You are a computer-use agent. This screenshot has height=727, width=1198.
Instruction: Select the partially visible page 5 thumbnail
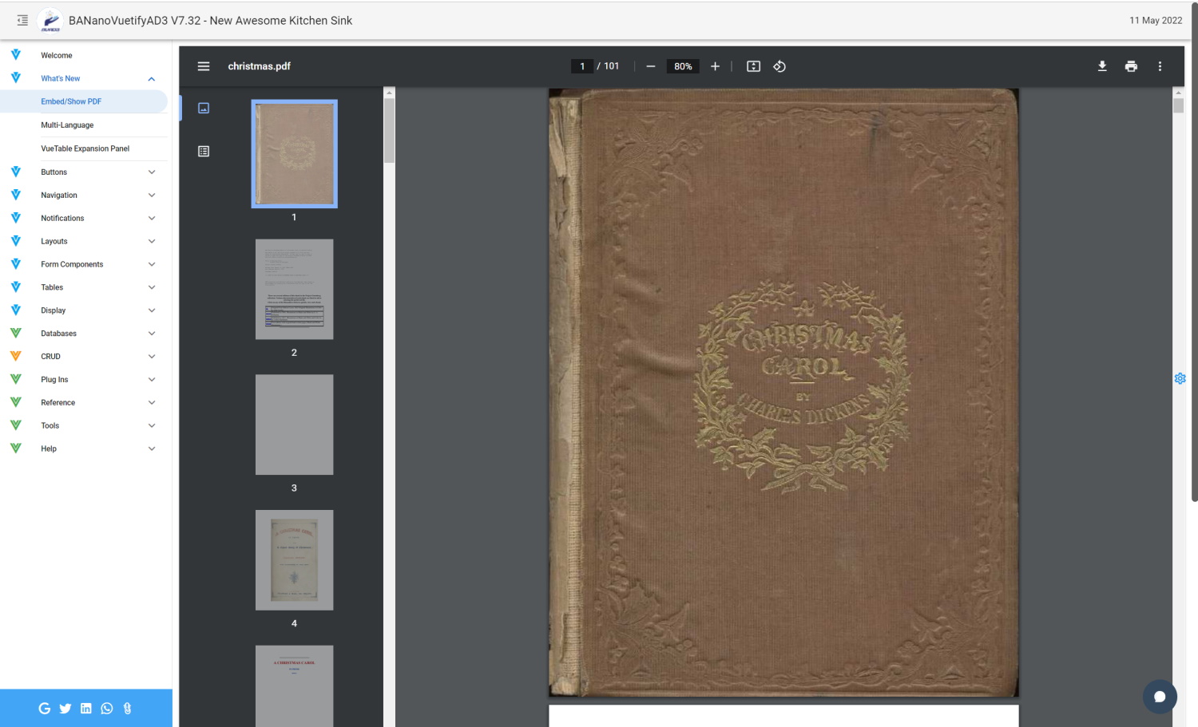point(294,686)
